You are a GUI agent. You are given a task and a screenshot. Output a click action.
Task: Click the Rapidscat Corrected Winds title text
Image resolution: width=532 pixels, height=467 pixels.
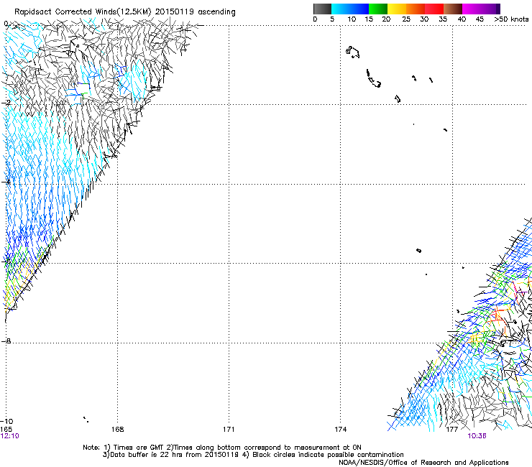(x=125, y=11)
